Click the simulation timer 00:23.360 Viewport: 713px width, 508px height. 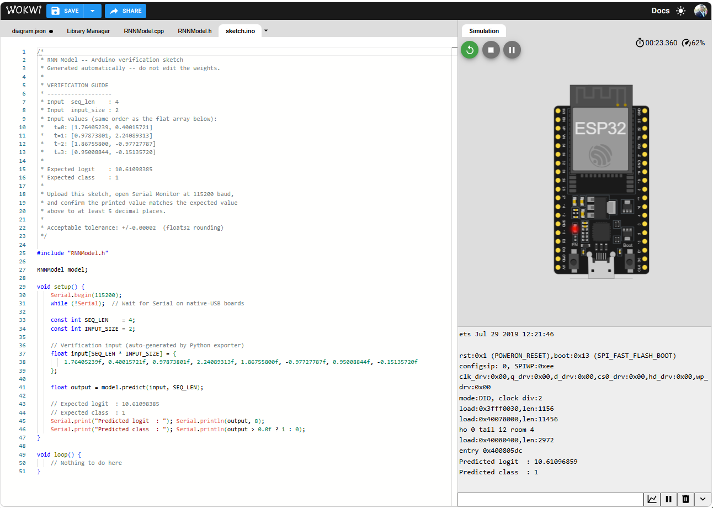pyautogui.click(x=656, y=43)
